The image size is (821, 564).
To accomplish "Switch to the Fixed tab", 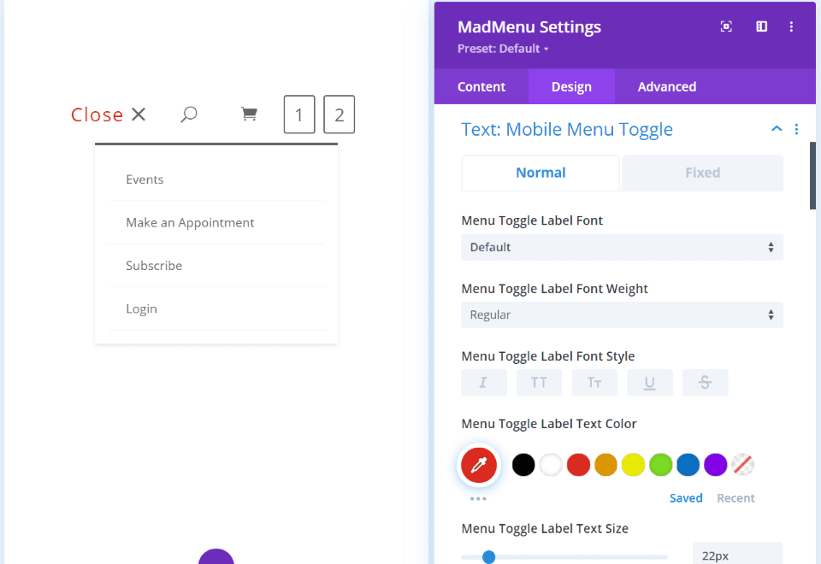I will point(702,173).
